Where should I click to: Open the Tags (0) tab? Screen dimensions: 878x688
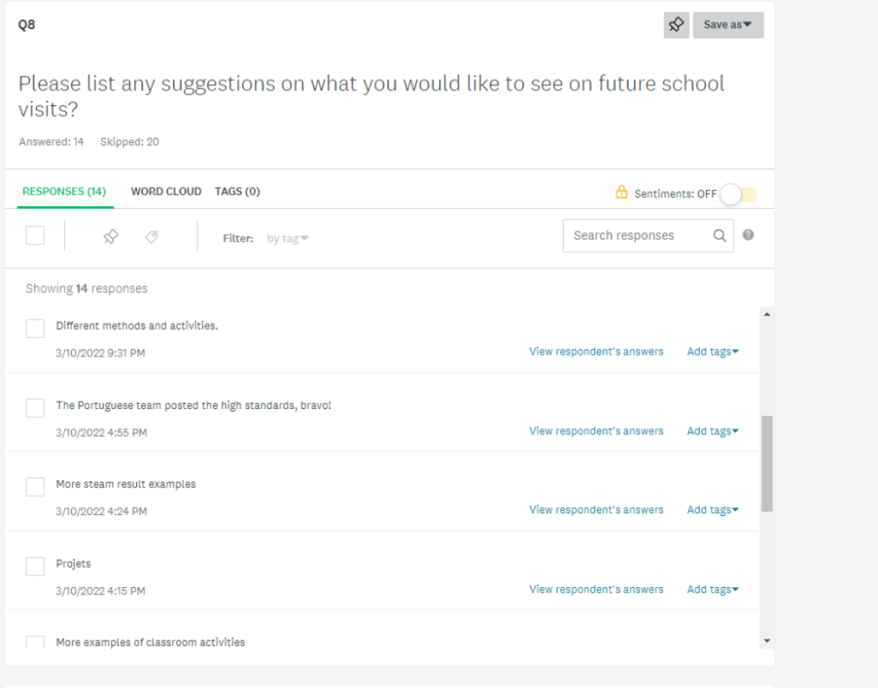pyautogui.click(x=237, y=191)
